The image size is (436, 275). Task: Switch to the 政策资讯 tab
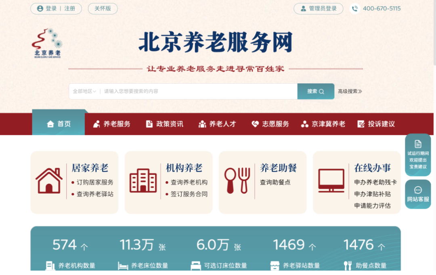165,124
